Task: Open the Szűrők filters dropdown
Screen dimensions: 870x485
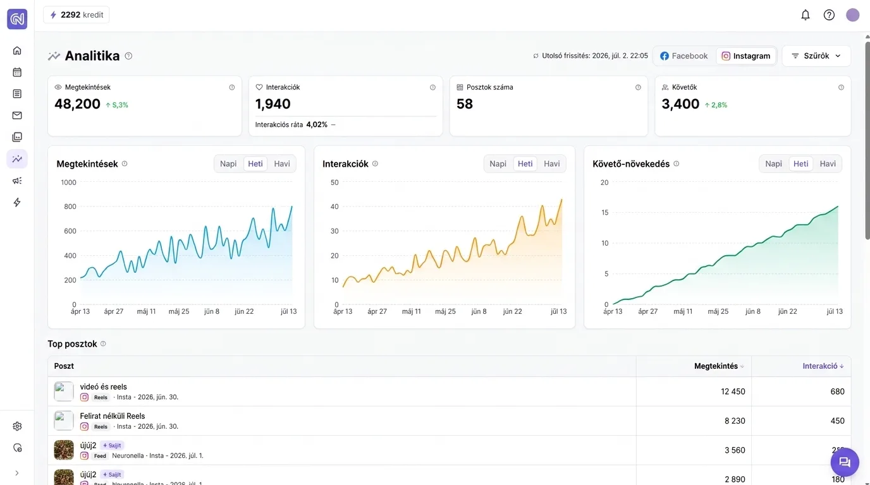Action: click(816, 56)
